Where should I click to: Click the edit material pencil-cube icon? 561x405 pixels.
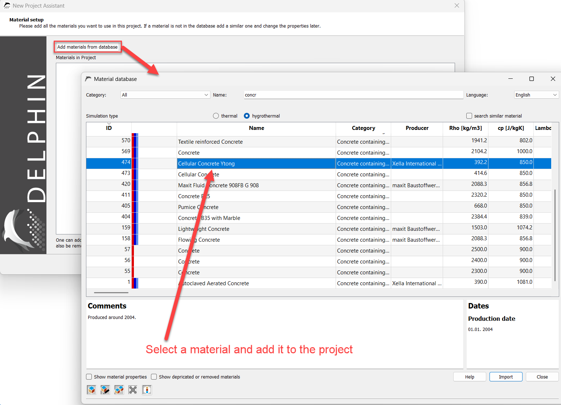pos(105,390)
